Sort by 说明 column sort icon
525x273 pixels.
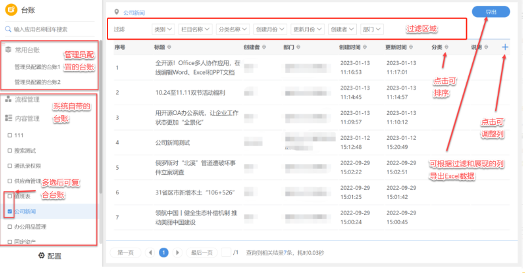486,47
